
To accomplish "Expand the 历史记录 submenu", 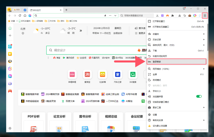I will [176, 40].
